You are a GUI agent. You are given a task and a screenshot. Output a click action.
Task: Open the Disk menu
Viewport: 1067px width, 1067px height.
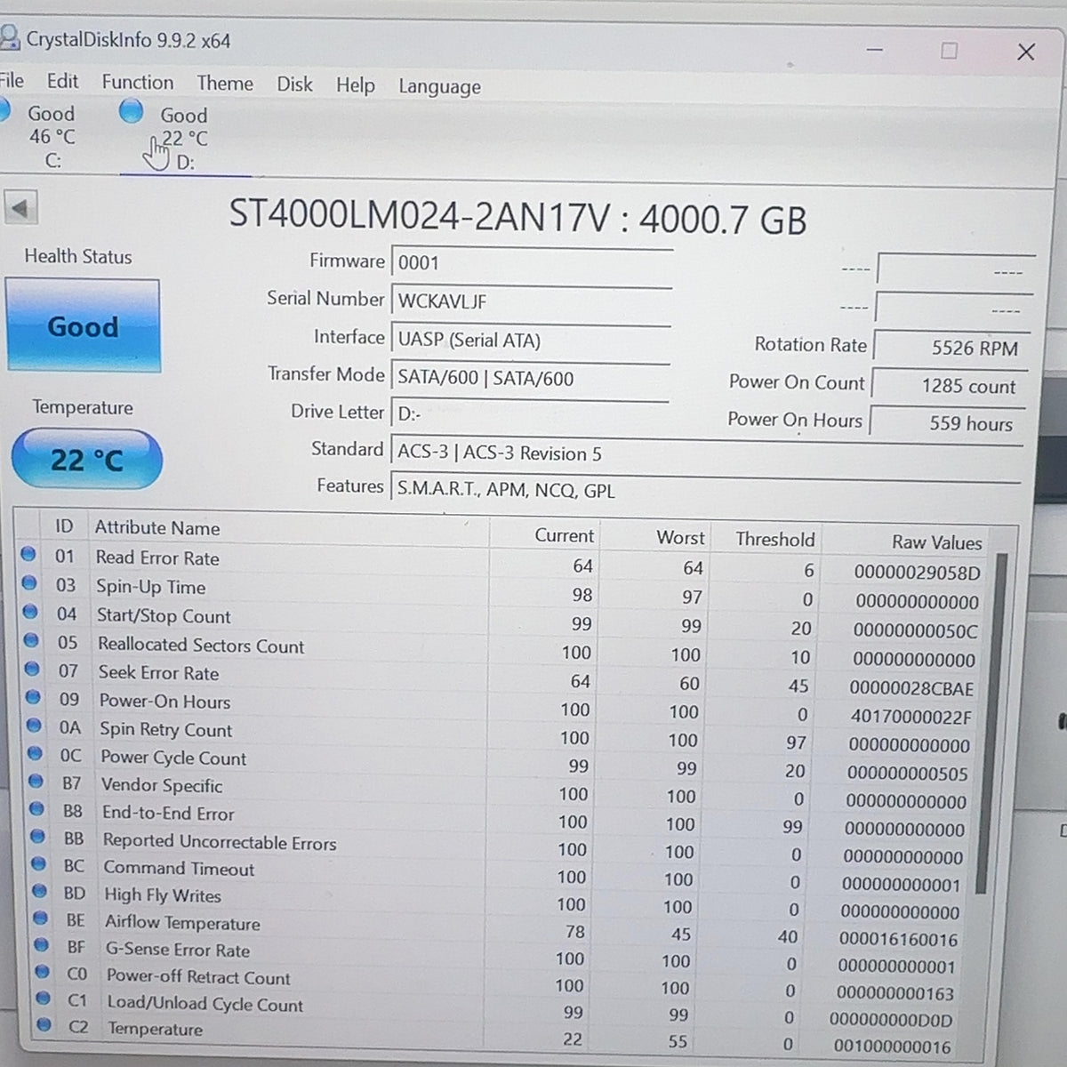[294, 84]
